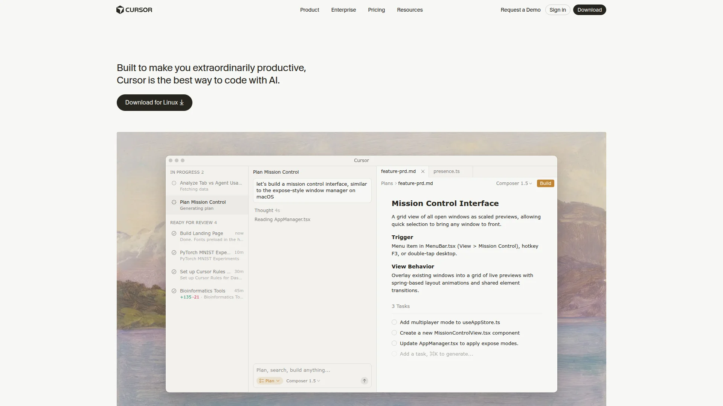The height and width of the screenshot is (406, 723).
Task: Check the Create MissionControlView.tsx component task
Action: (394, 333)
